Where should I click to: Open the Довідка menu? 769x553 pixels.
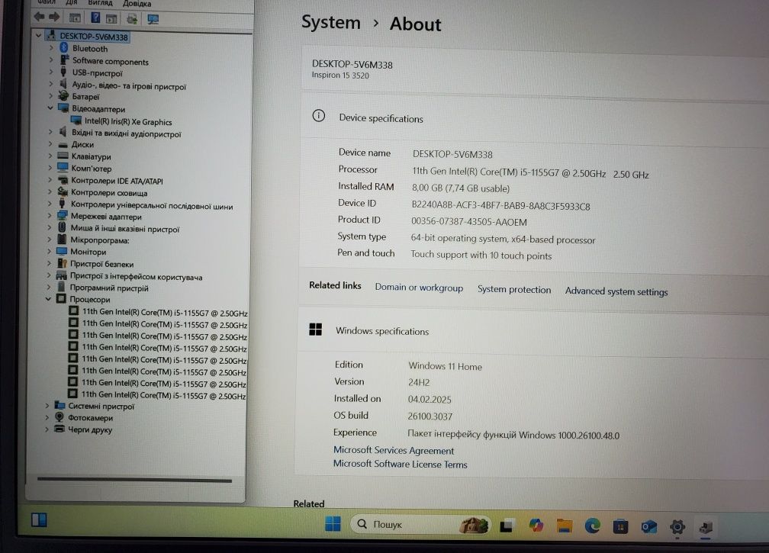(137, 3)
